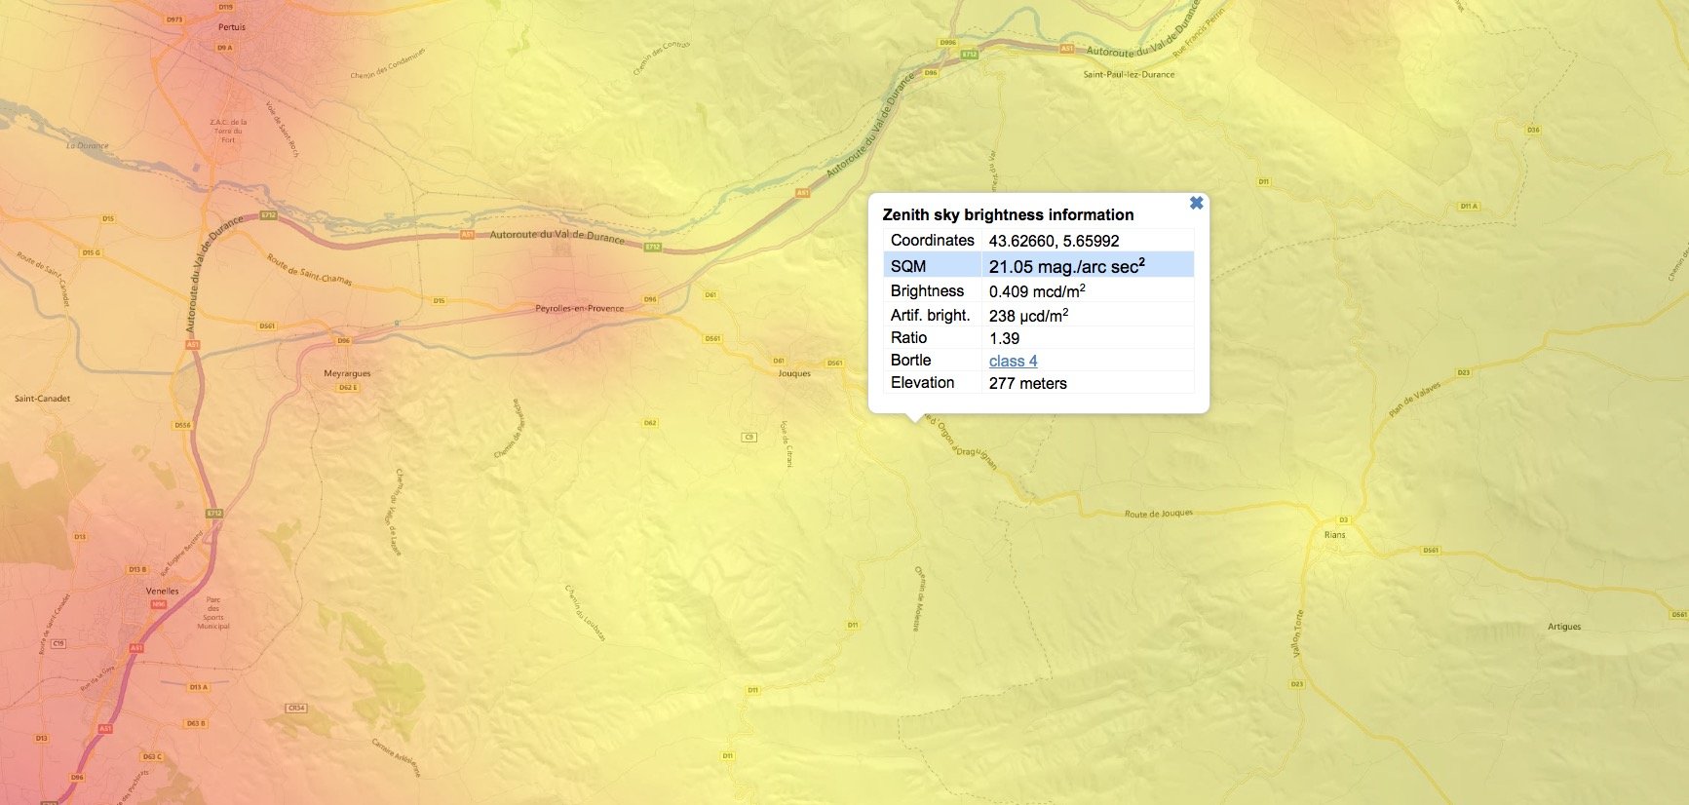The width and height of the screenshot is (1689, 805).
Task: Click the D15 G road shield
Action: coord(91,252)
